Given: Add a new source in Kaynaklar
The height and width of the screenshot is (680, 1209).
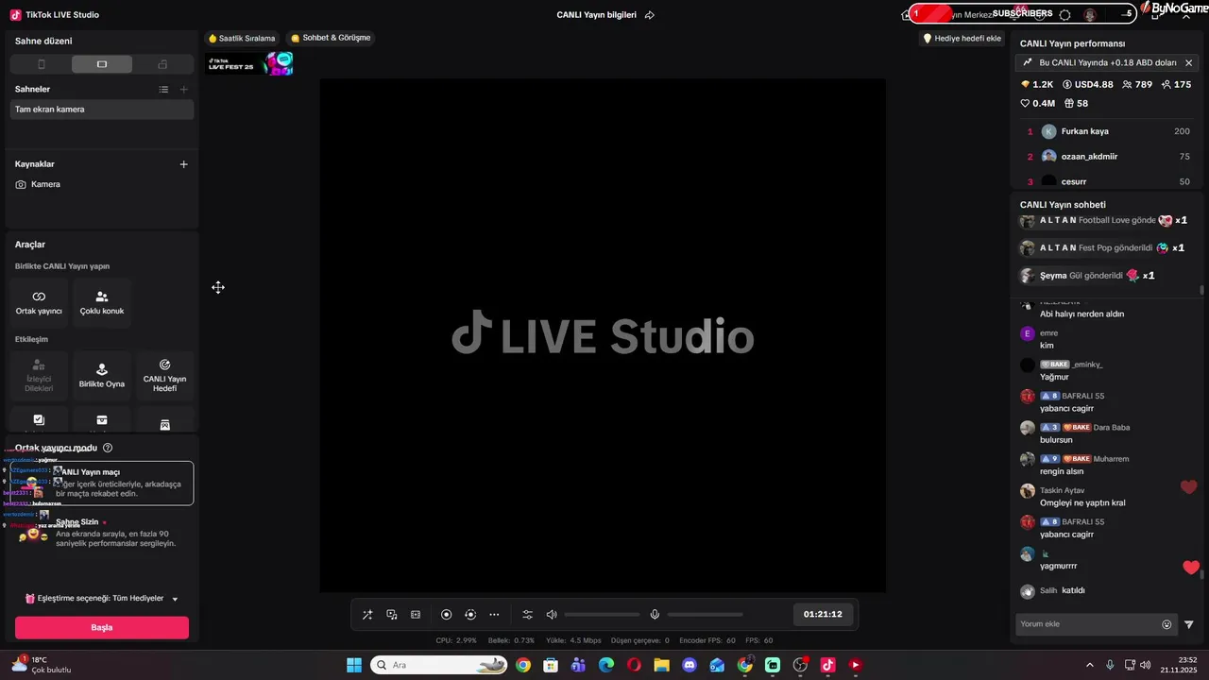Looking at the screenshot, I should point(184,164).
